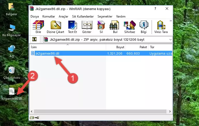Open the Seçenekler menu
Screen dimensions: 199x126
coord(105,16)
